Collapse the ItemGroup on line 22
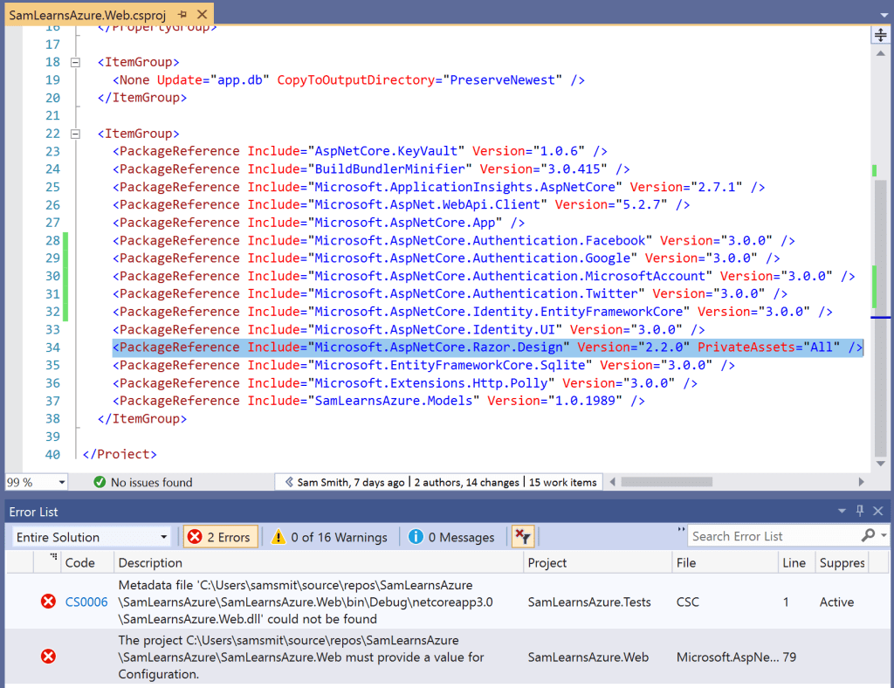The height and width of the screenshot is (688, 894). click(75, 134)
